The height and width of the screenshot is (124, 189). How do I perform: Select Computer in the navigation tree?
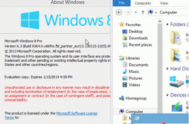pyautogui.click(x=134, y=112)
